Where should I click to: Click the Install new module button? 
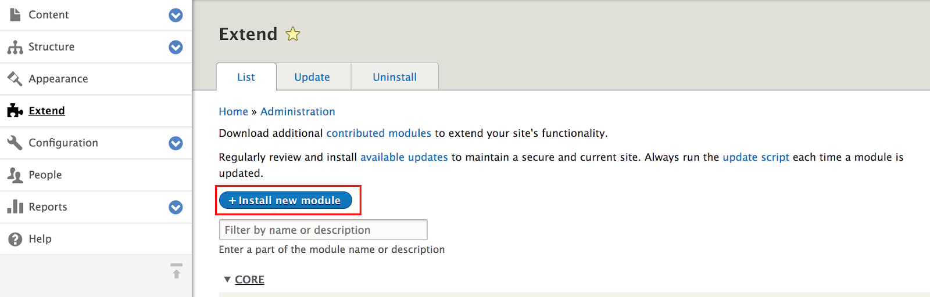click(x=285, y=200)
